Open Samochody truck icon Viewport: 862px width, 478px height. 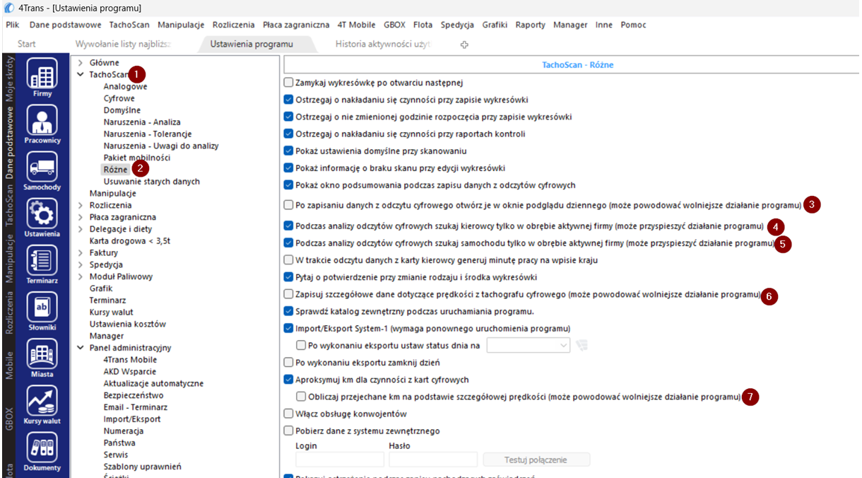pyautogui.click(x=42, y=170)
